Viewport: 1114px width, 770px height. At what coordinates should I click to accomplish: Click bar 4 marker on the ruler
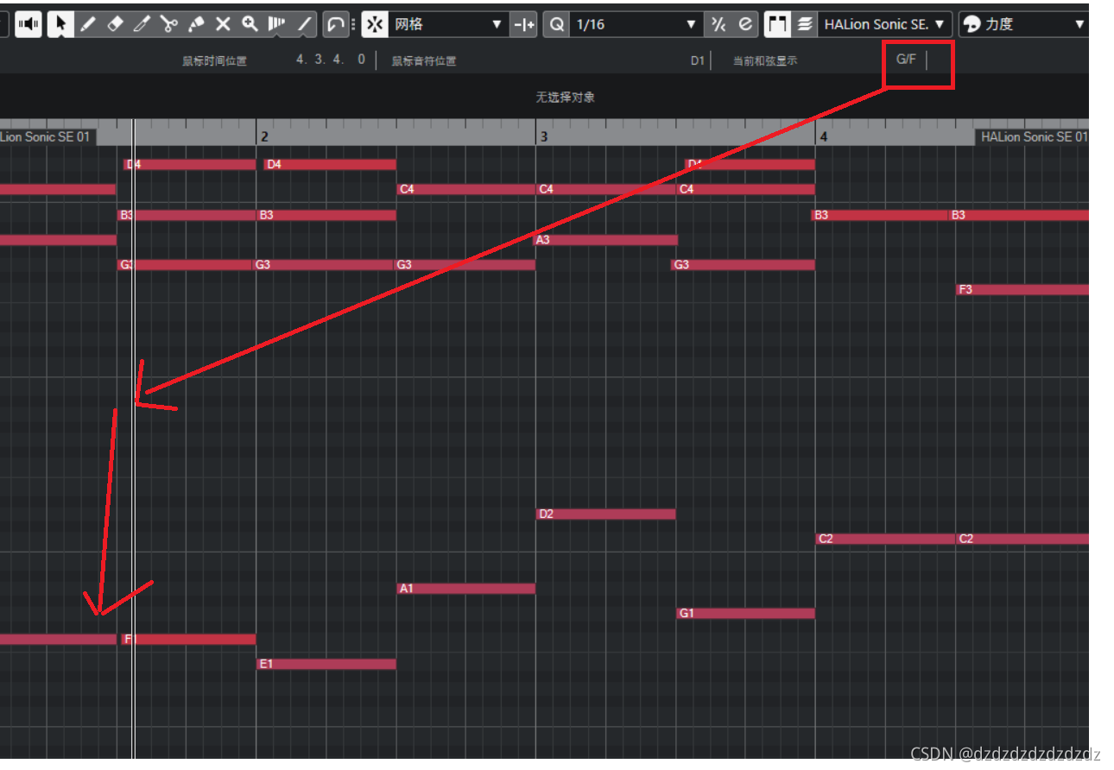[x=824, y=136]
